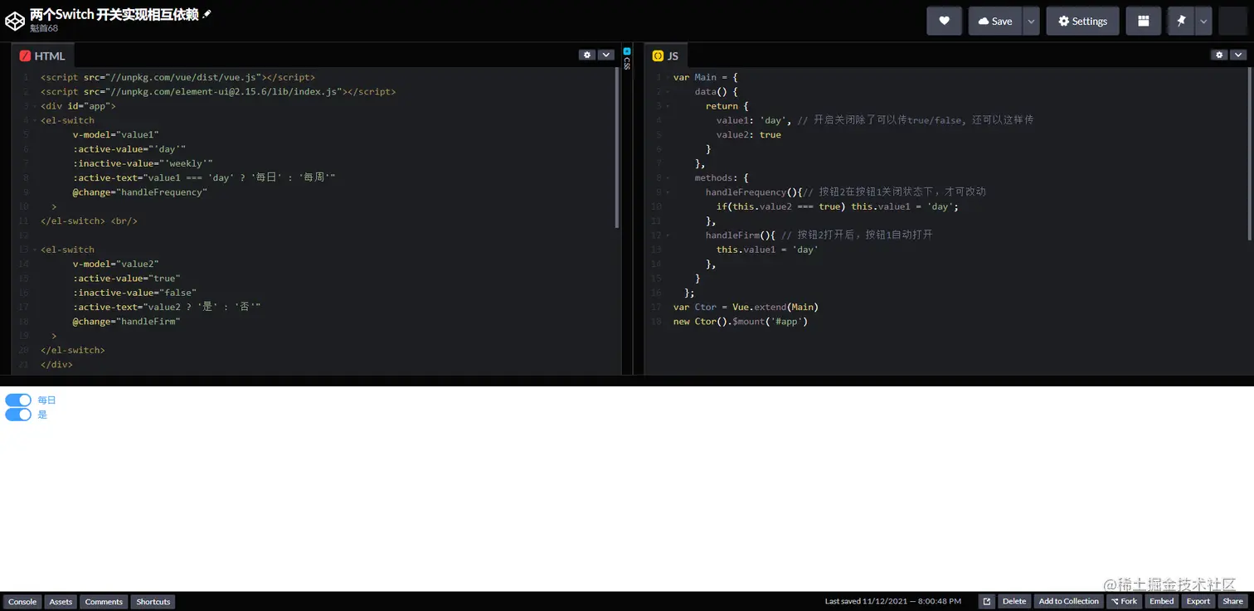Collapse the methods object in JS
Viewport: 1254px width, 611px height.
(667, 177)
